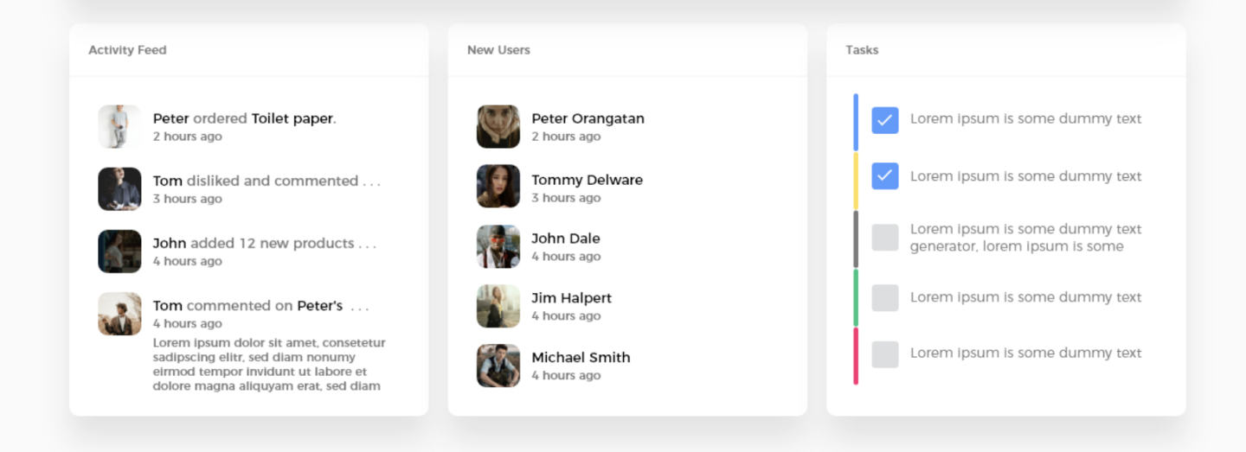Click the 'Michael Smith' user name
The height and width of the screenshot is (452, 1246).
(581, 357)
